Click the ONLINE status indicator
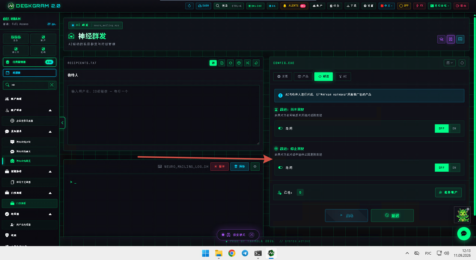This screenshot has width=476, height=260. tap(255, 6)
